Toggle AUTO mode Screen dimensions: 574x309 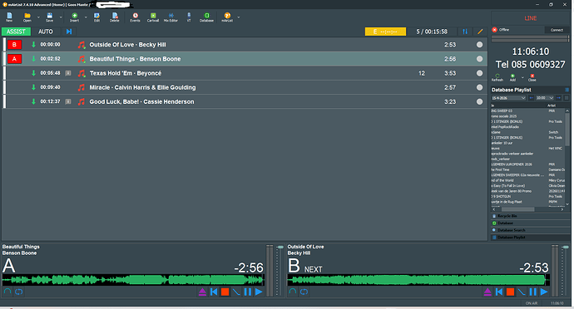(x=46, y=32)
